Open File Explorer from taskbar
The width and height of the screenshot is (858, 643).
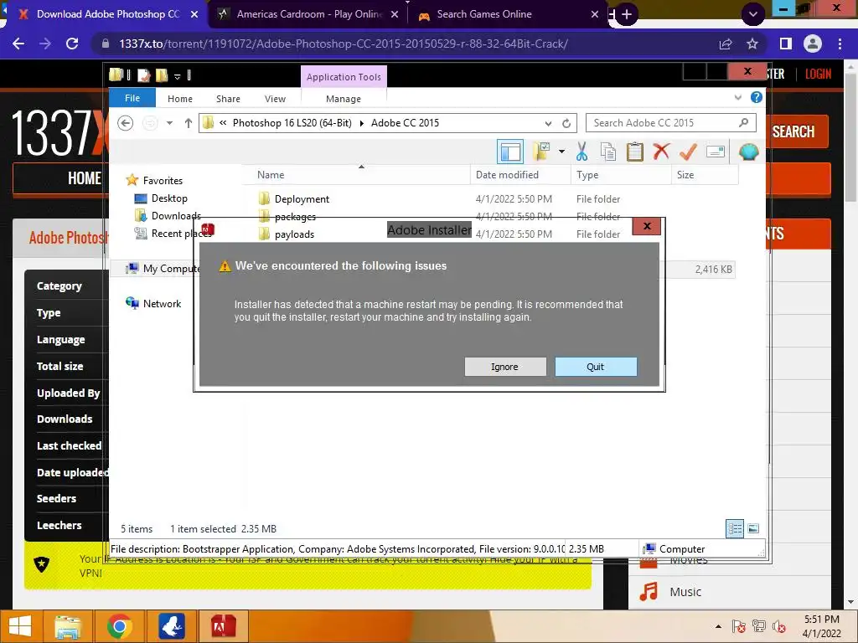(67, 626)
